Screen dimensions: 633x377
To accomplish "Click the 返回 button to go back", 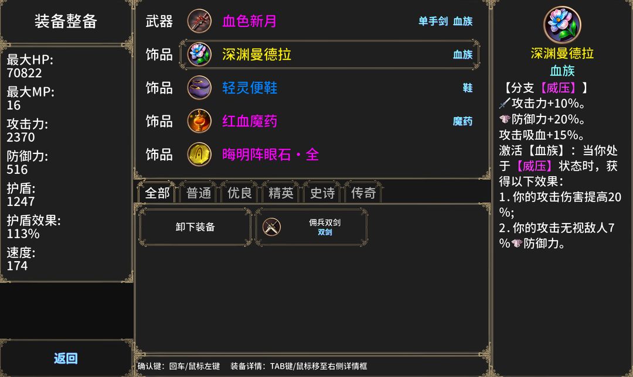I will (x=66, y=358).
